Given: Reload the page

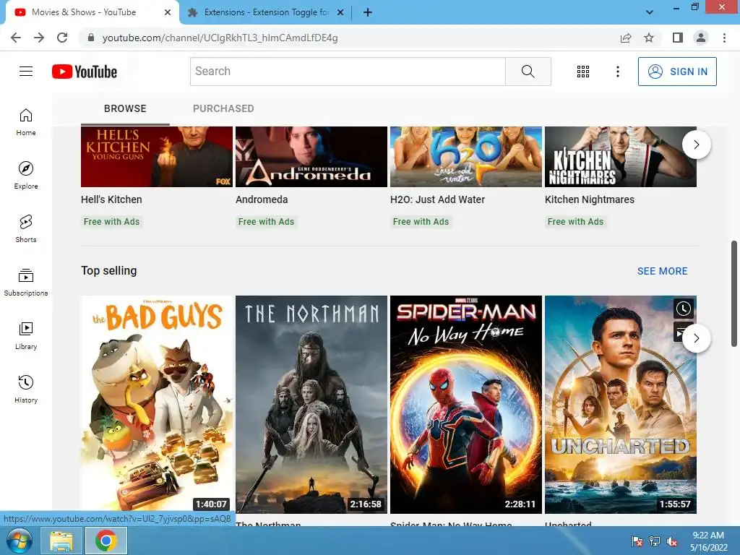Looking at the screenshot, I should tap(62, 38).
